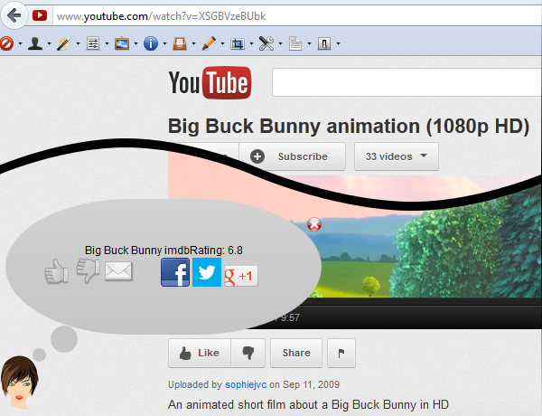
Task: Click thumbs down icon in gray bubble
Action: click(89, 270)
